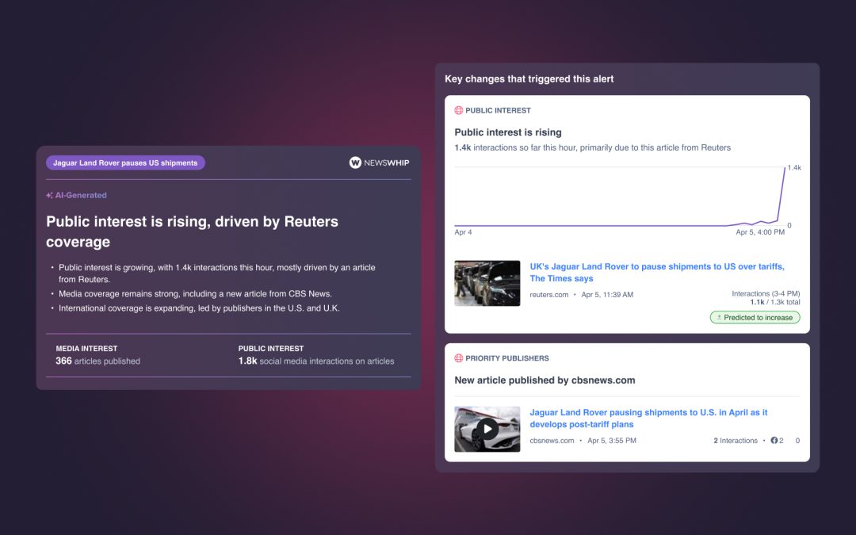The height and width of the screenshot is (535, 856).
Task: Click the Interactions (3-4 PM) count
Action: click(766, 298)
